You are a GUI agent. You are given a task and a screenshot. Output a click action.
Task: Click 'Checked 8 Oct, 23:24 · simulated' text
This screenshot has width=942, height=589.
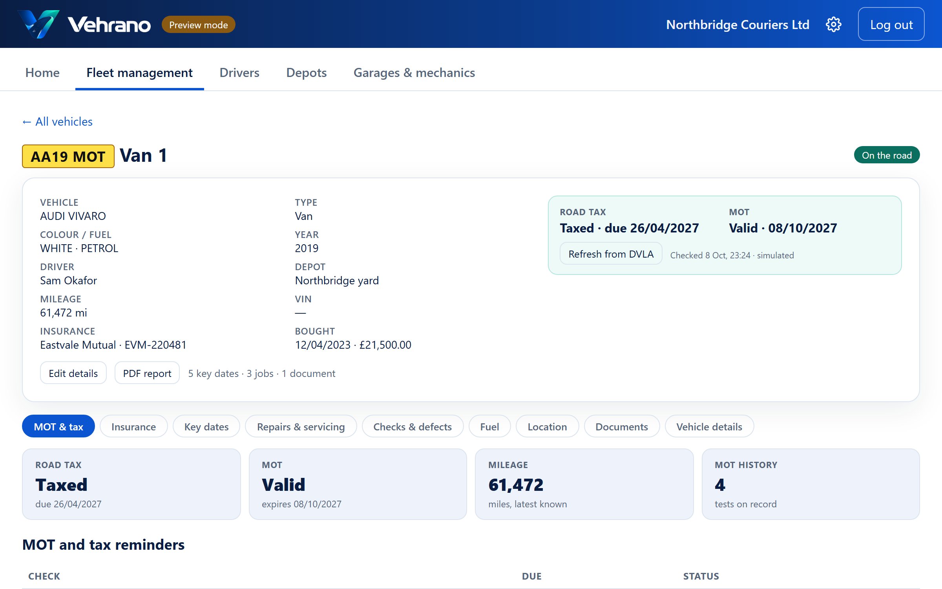tap(732, 255)
